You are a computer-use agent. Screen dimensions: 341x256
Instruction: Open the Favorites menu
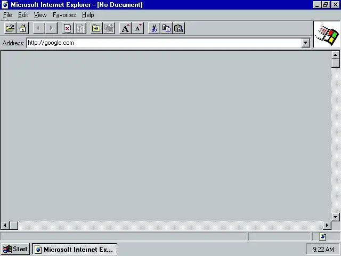click(x=64, y=15)
